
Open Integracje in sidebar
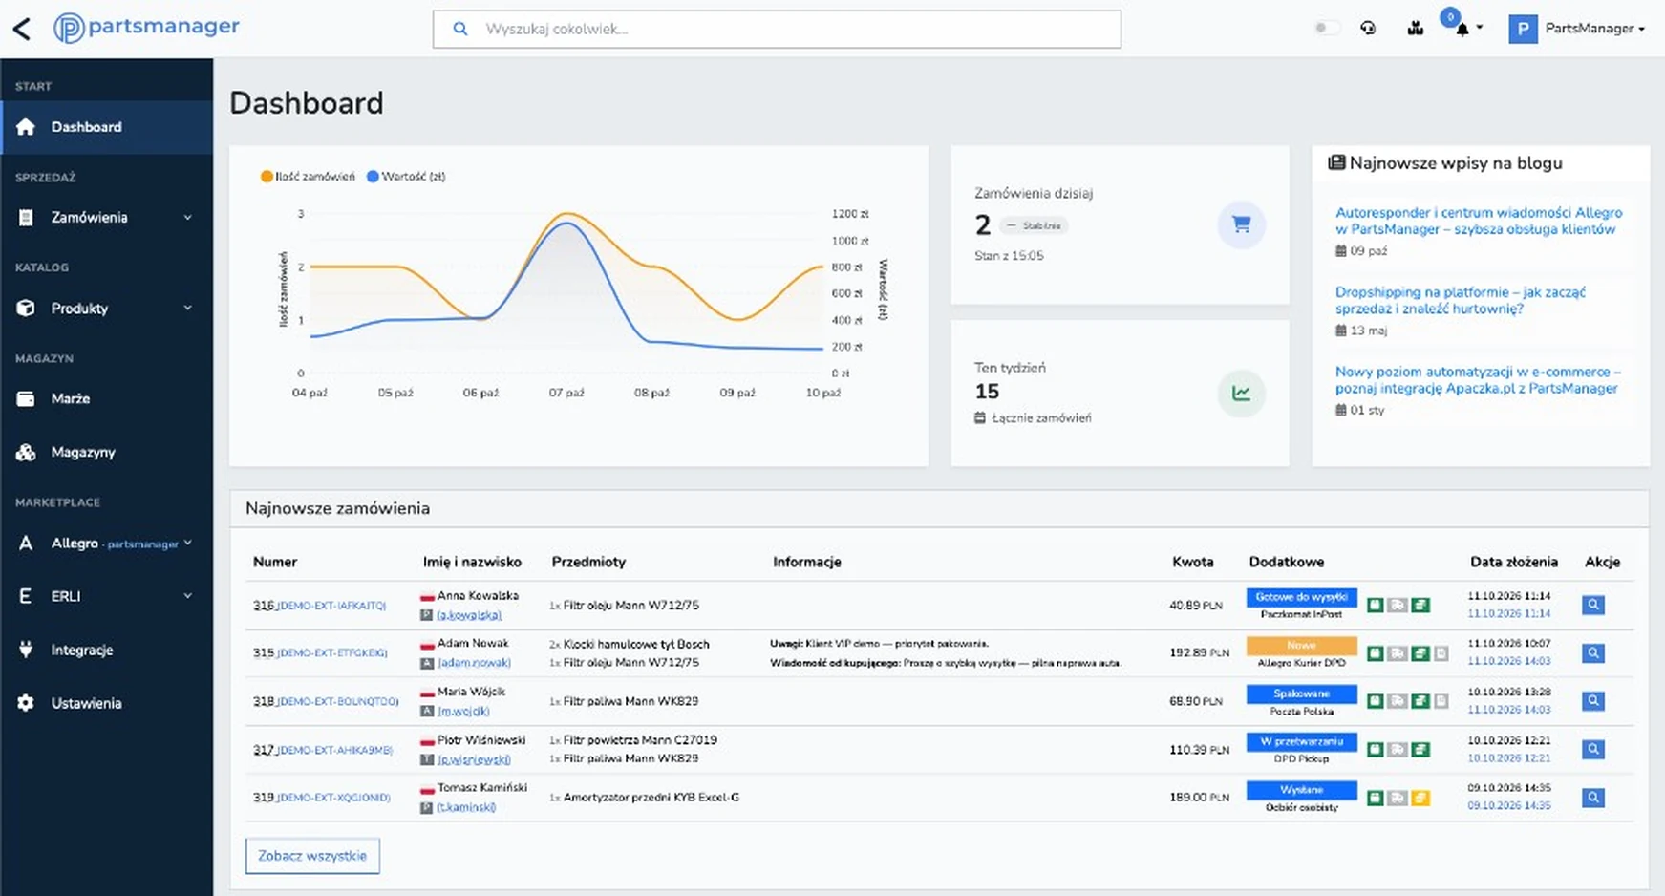(106, 651)
